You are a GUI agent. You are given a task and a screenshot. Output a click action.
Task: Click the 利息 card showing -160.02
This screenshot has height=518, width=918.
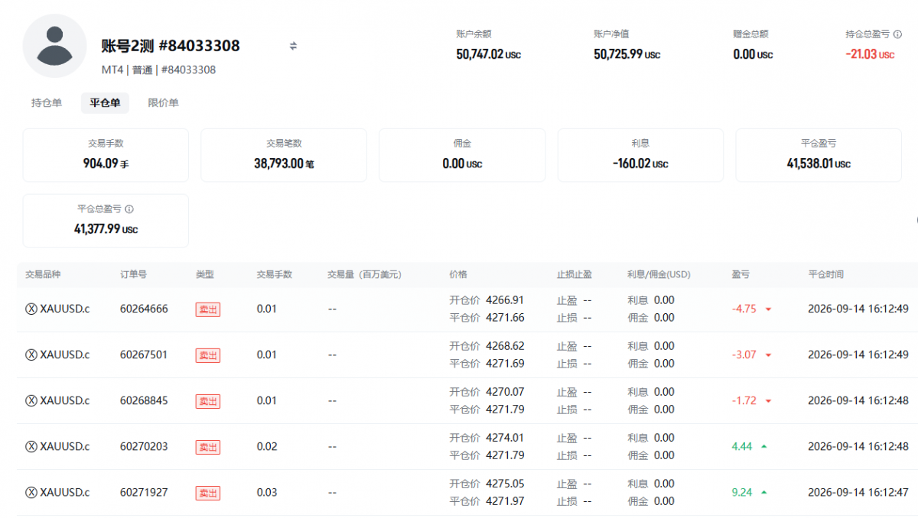(x=640, y=155)
